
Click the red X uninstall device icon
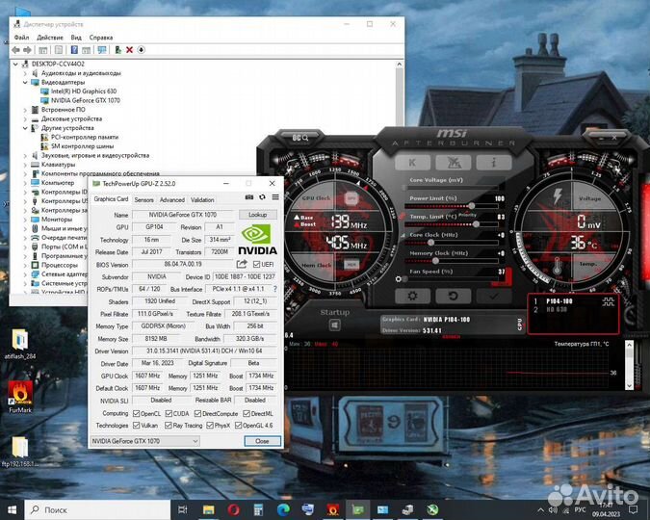(130, 50)
